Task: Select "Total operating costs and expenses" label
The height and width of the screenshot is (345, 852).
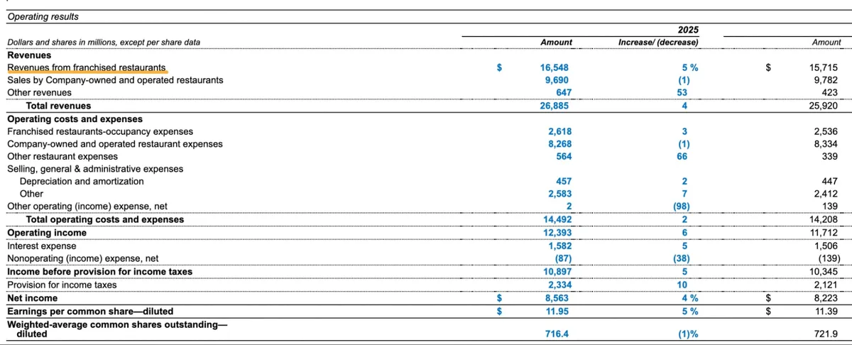Action: 104,219
